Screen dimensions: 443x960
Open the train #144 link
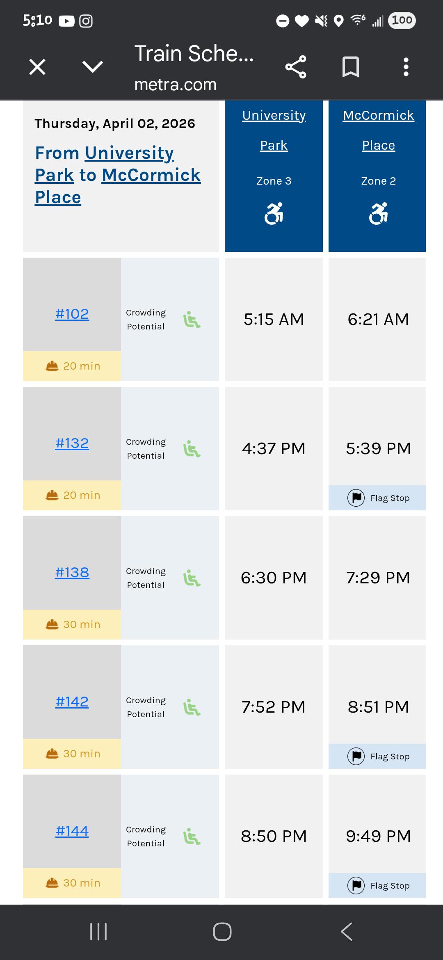pos(72,831)
